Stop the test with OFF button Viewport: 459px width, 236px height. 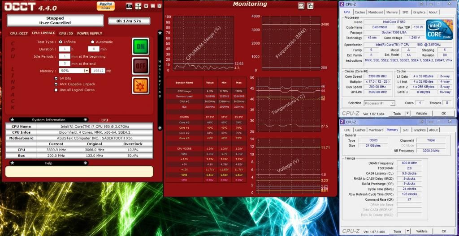(x=140, y=66)
